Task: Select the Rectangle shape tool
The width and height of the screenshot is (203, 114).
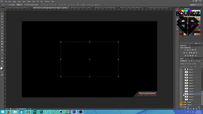Action: (x=2, y=58)
